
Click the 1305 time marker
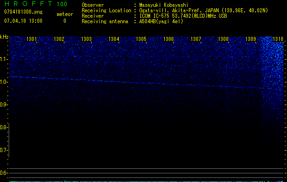point(141,39)
